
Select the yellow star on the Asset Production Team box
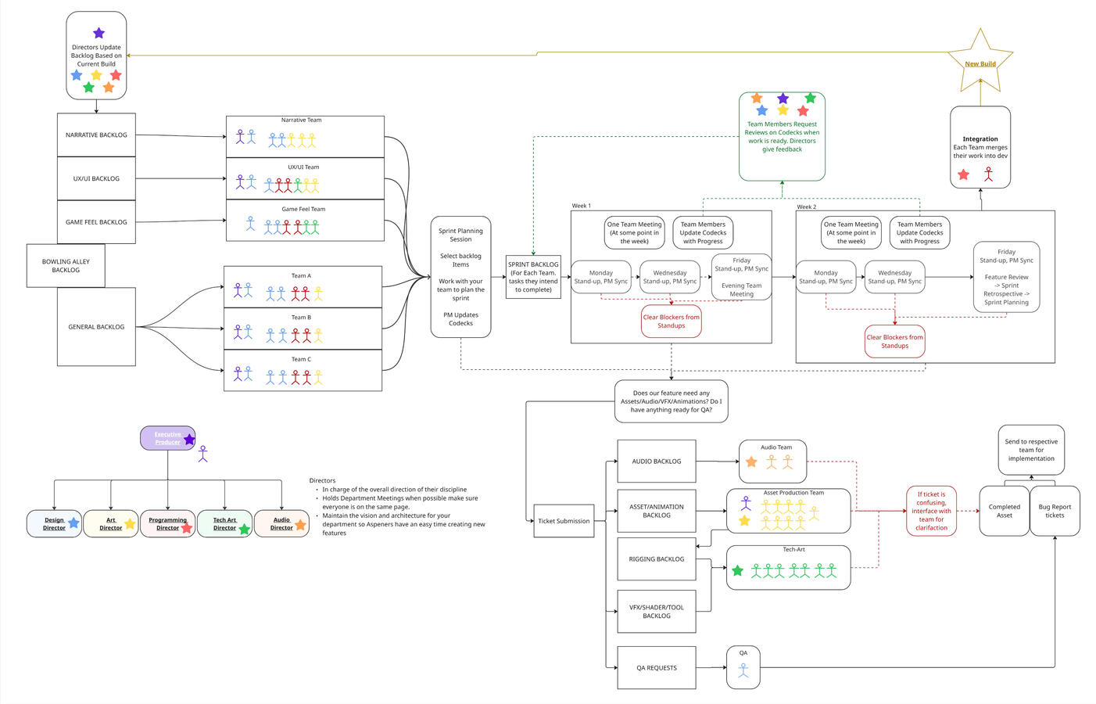pos(743,519)
